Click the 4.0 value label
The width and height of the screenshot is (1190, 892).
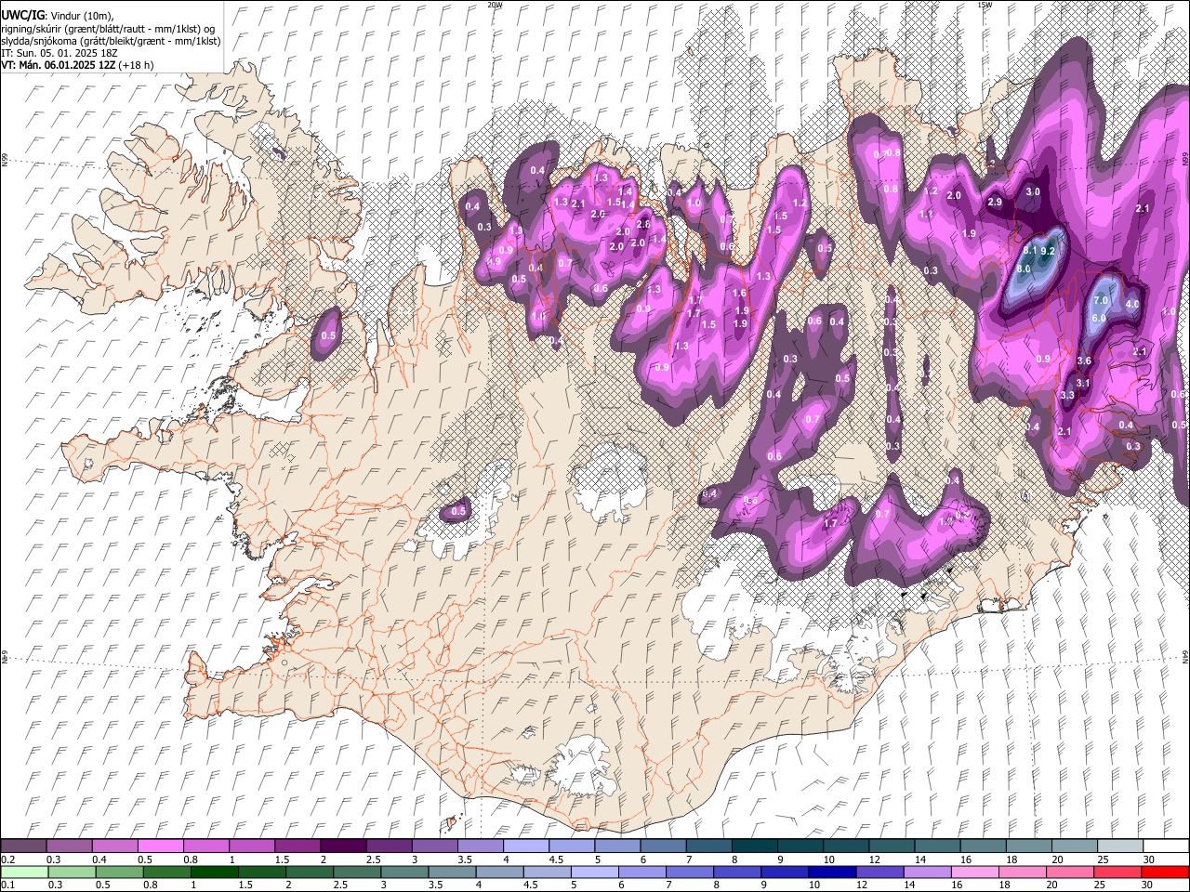1132,304
